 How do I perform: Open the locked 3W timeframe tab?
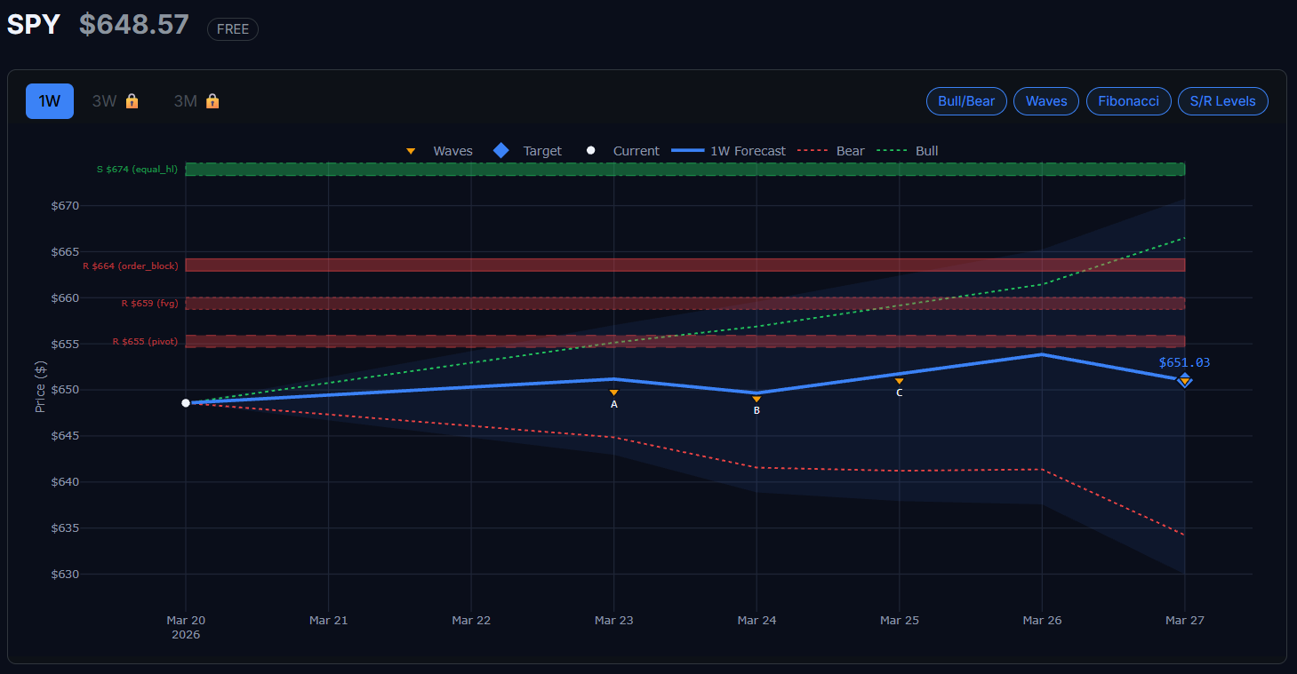coord(116,101)
